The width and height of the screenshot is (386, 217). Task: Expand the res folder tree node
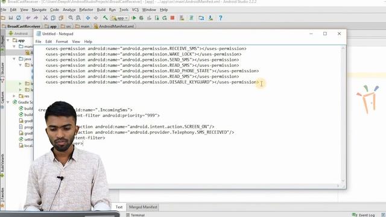(x=14, y=96)
